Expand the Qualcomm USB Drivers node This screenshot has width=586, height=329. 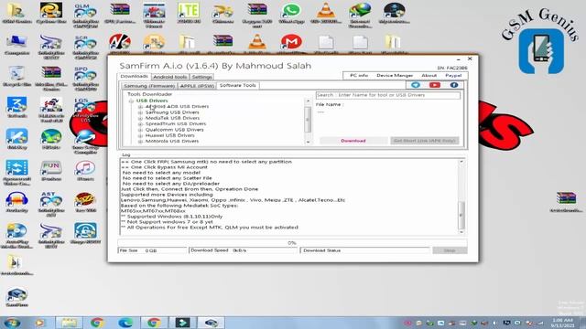point(140,130)
